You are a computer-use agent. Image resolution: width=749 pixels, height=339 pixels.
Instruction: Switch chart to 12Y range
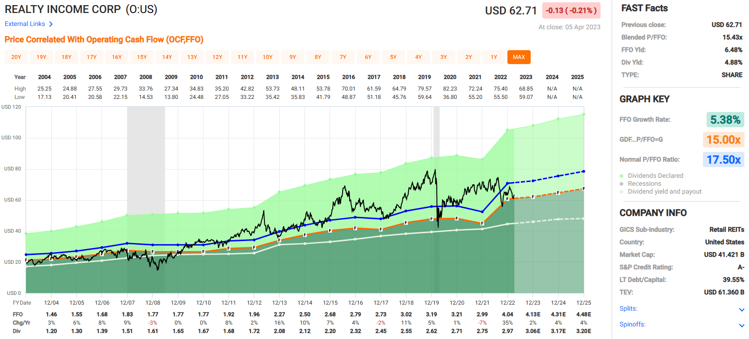217,57
